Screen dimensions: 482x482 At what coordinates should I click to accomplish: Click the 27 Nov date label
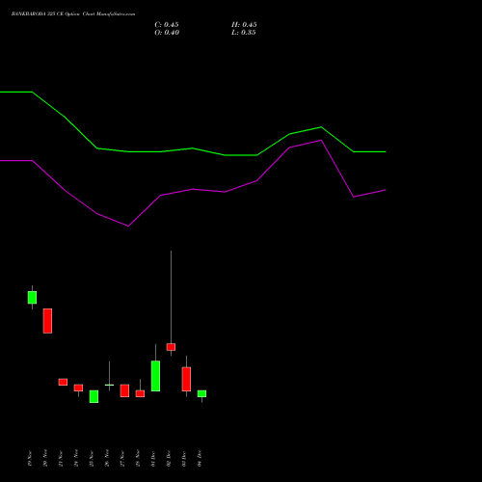tap(122, 458)
